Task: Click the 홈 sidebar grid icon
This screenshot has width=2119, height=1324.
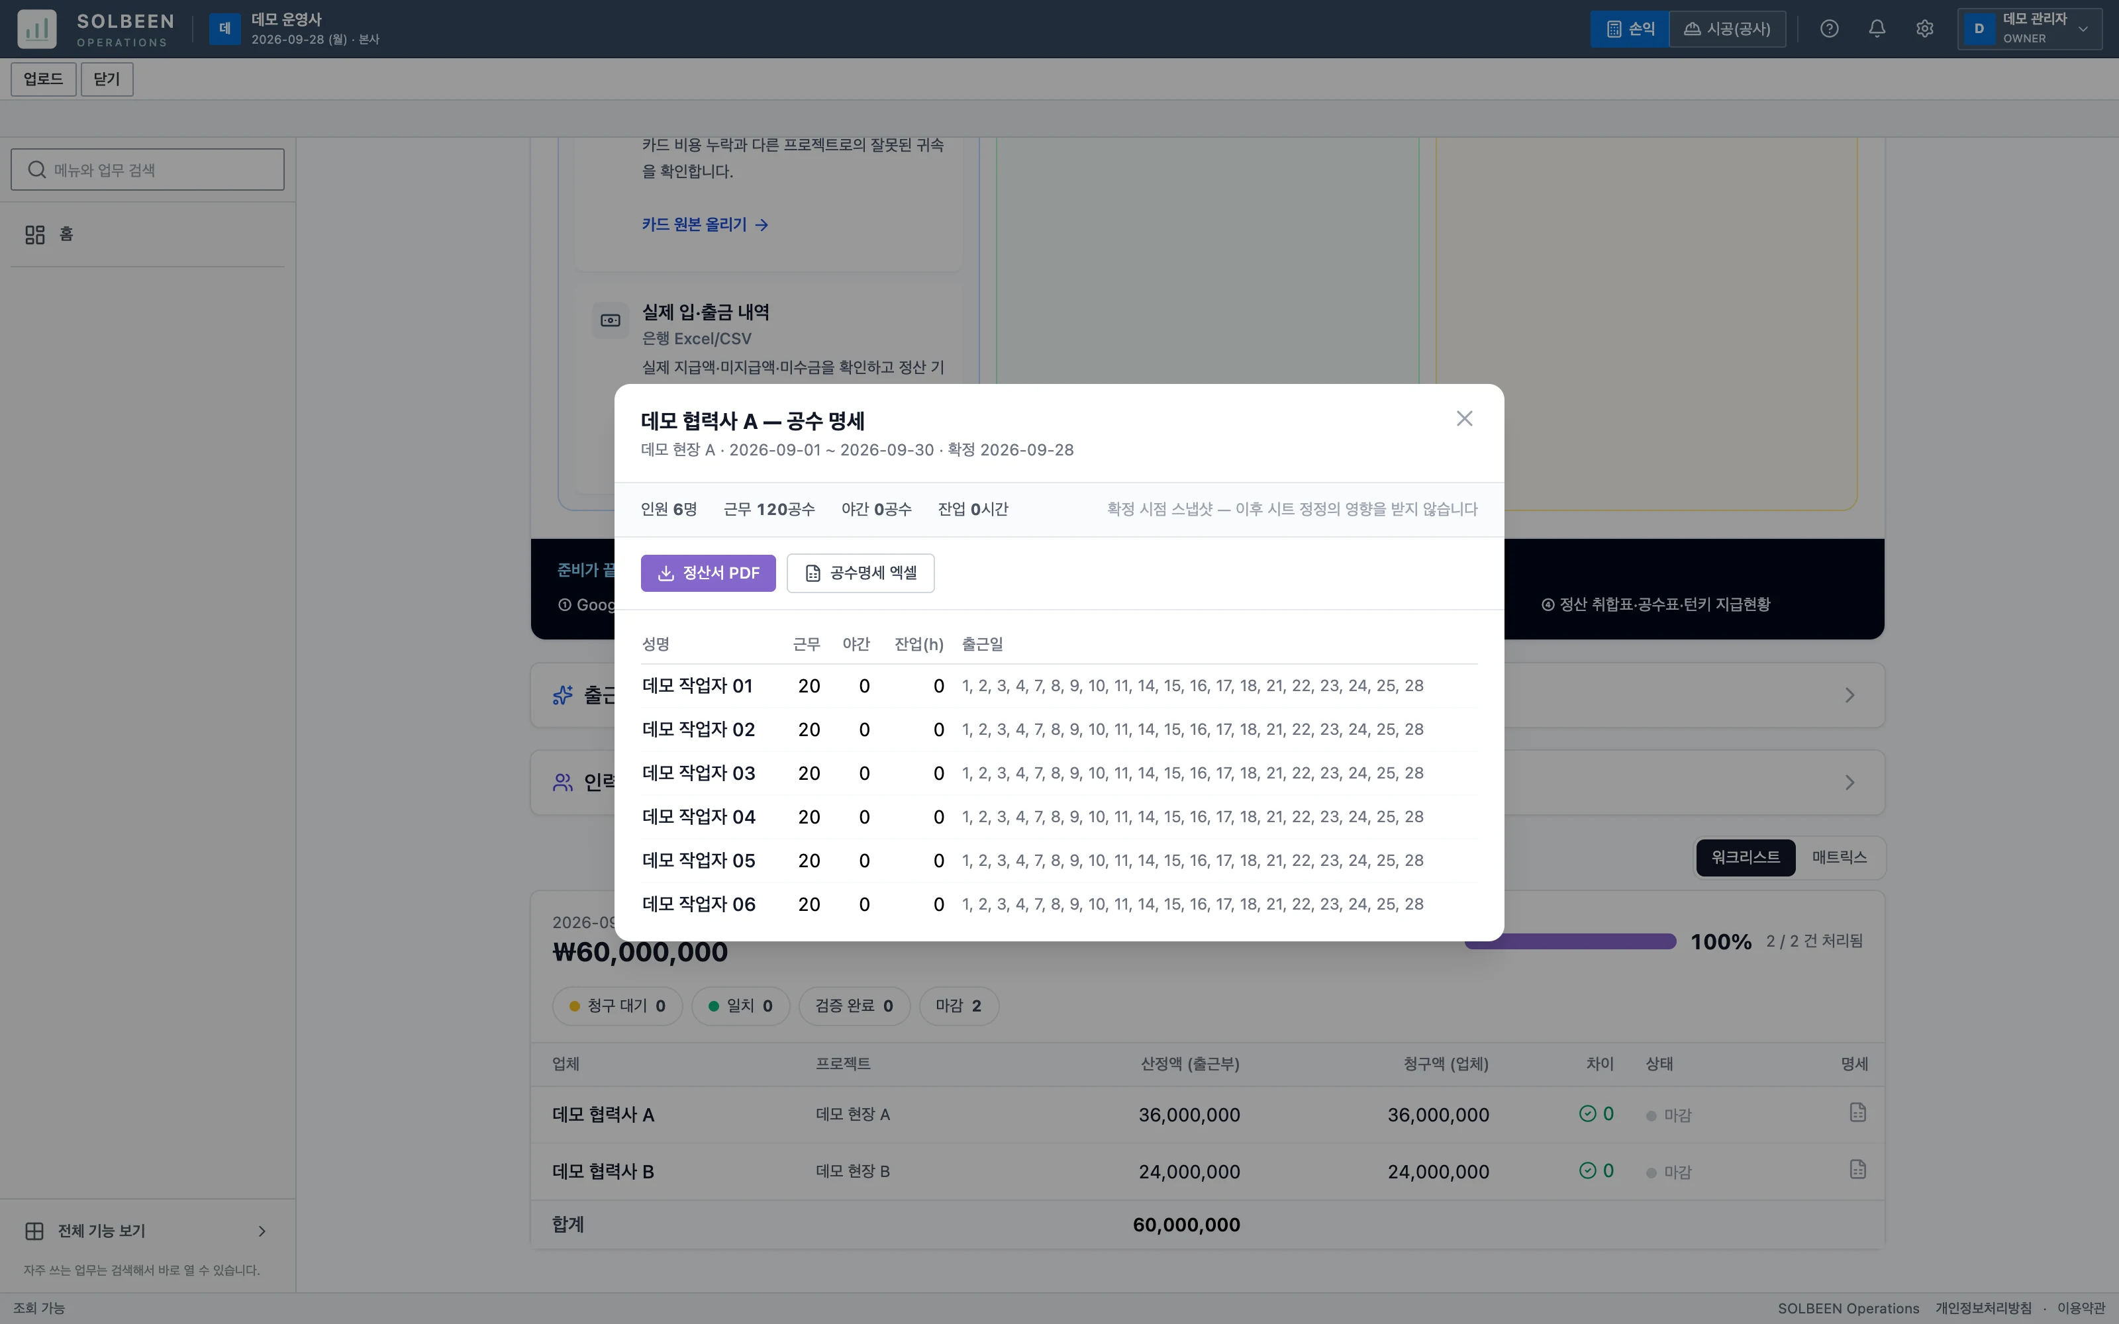Action: 35,234
